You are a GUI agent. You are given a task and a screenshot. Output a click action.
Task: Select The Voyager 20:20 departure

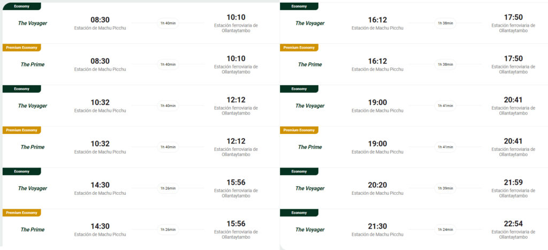point(414,188)
